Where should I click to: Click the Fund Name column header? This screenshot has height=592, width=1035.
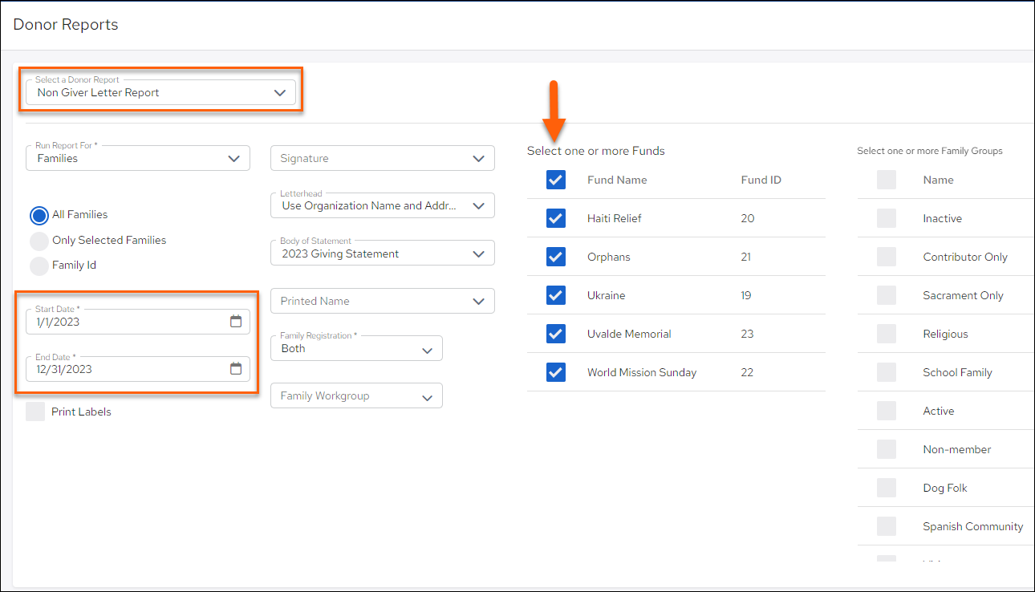click(617, 180)
